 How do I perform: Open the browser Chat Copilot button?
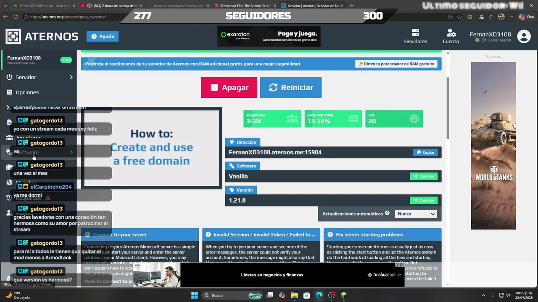pyautogui.click(x=527, y=17)
